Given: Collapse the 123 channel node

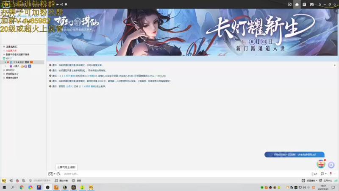Looking at the screenshot, I should pyautogui.click(x=4, y=59).
